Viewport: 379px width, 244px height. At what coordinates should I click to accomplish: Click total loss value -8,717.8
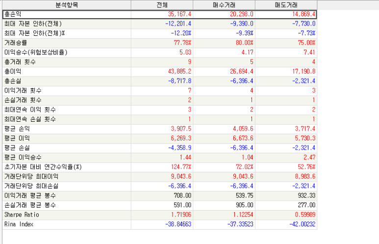click(x=180, y=81)
